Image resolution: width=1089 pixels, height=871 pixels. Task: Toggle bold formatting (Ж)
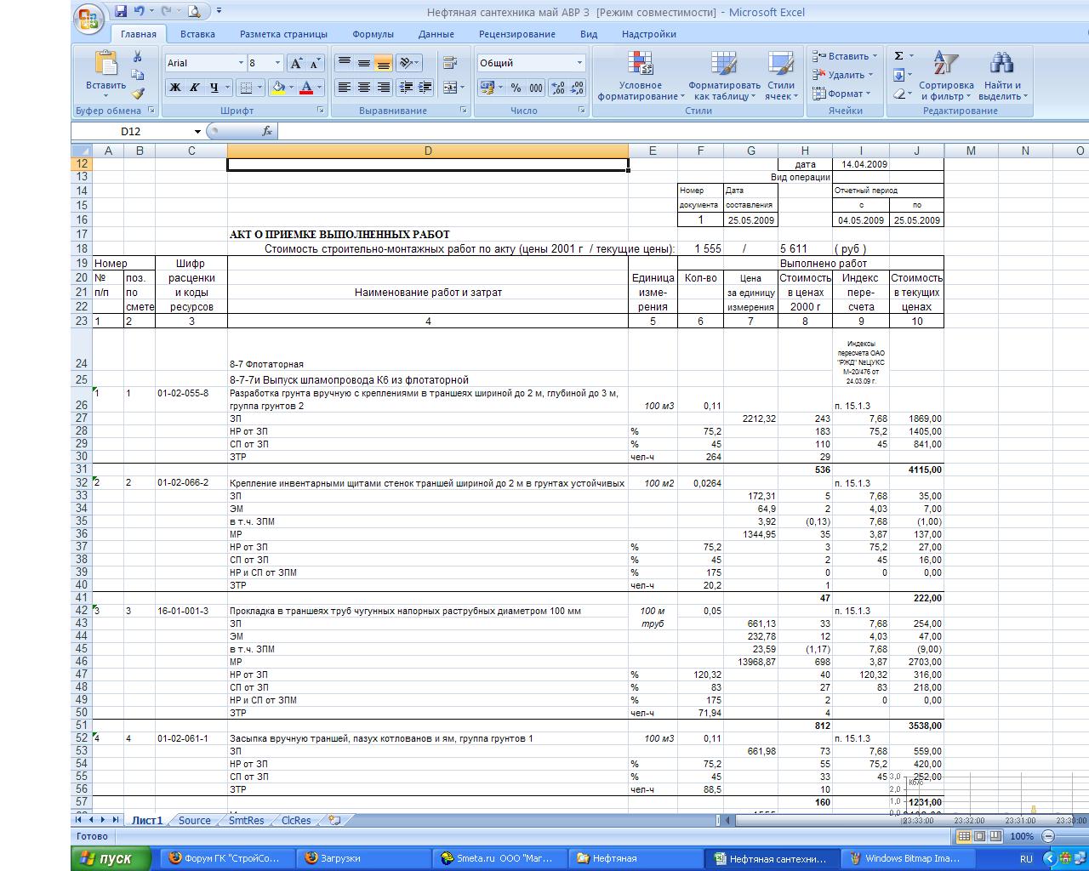[175, 88]
